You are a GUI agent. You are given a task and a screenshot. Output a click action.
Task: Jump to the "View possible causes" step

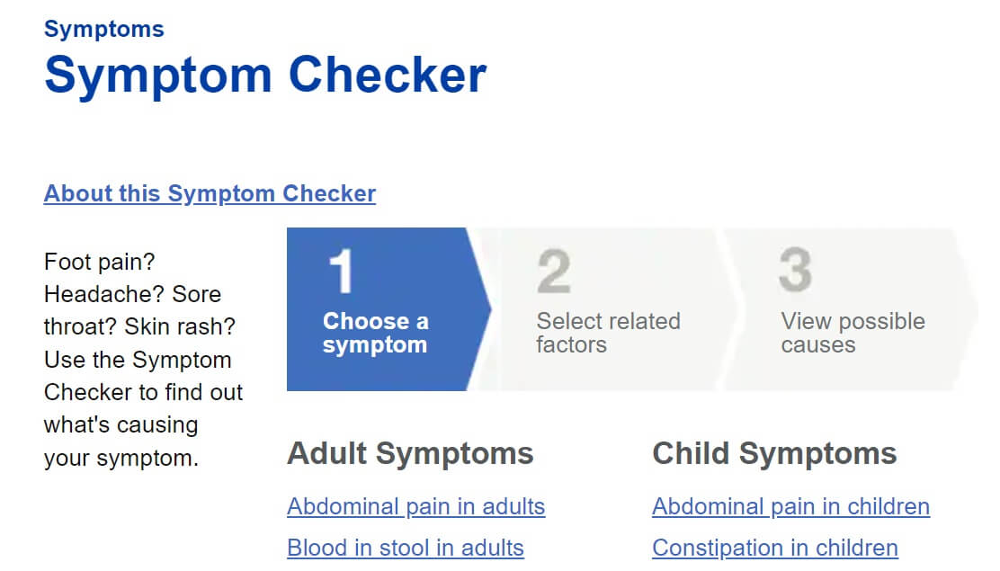853,333
